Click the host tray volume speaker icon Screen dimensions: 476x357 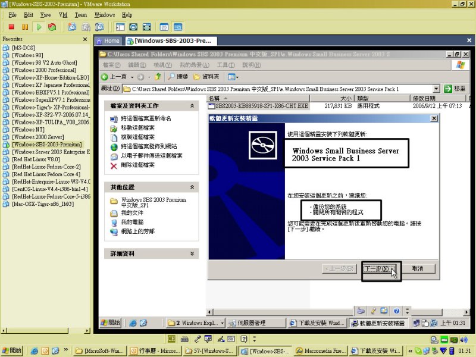coord(464,340)
